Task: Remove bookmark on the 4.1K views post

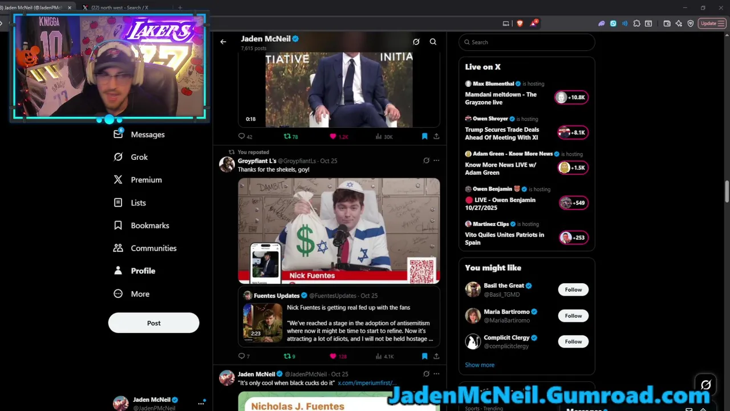Action: click(x=424, y=356)
